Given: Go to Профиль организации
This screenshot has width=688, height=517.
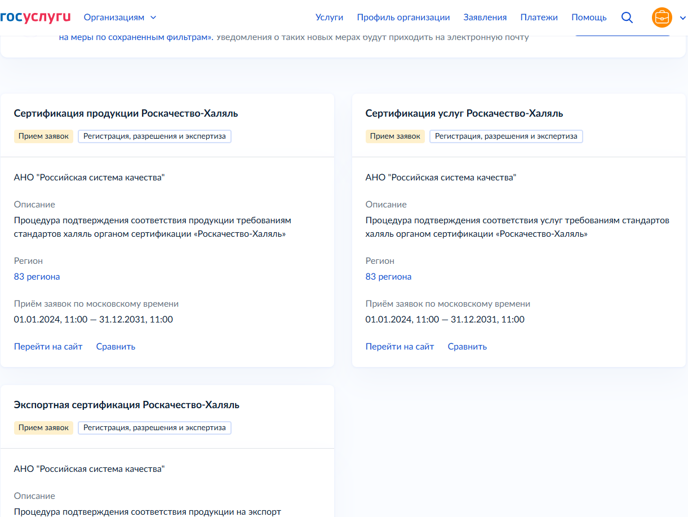Looking at the screenshot, I should pos(403,17).
